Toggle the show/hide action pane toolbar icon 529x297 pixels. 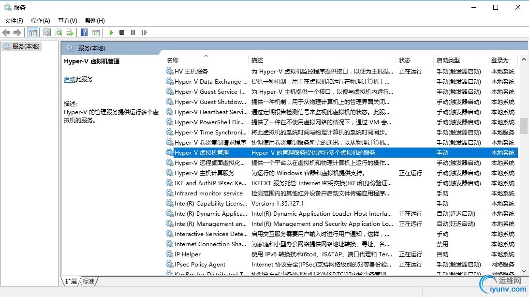click(96, 32)
